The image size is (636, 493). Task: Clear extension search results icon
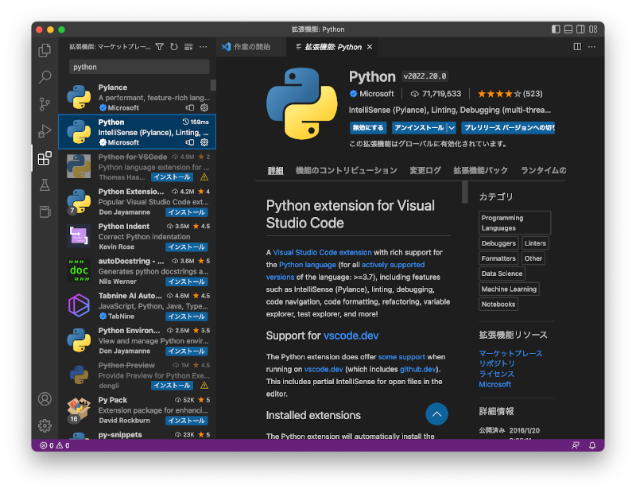click(188, 47)
